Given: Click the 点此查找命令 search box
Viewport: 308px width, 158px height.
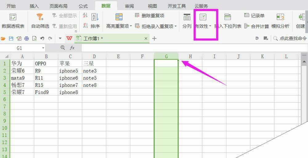Looking at the screenshot, I should 290,39.
